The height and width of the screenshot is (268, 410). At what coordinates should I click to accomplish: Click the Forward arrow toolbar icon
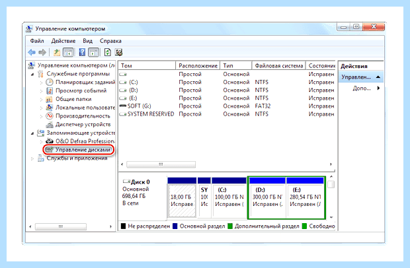click(x=42, y=52)
